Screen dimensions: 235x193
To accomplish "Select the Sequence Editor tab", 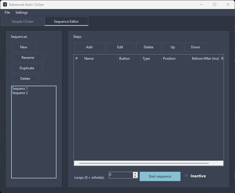I will [x=66, y=21].
